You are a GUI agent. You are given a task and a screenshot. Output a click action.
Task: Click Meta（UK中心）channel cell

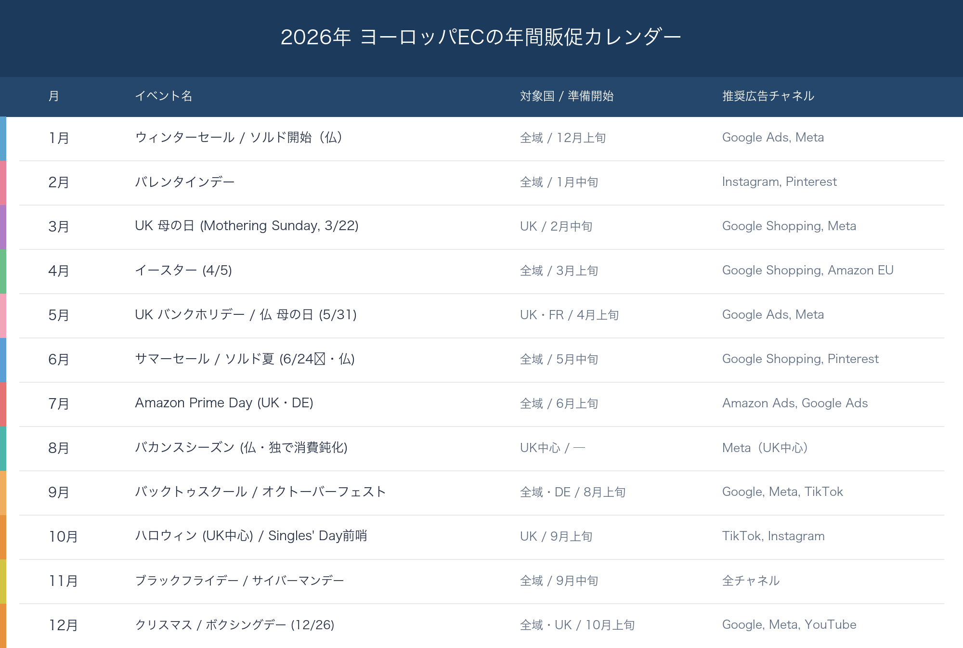766,448
